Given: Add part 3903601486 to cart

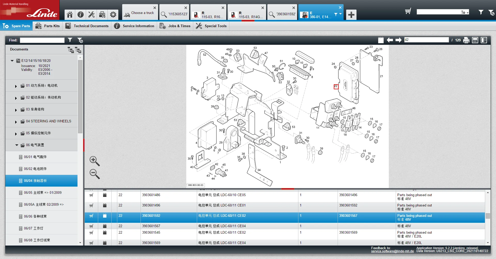Looking at the screenshot, I should [x=91, y=195].
